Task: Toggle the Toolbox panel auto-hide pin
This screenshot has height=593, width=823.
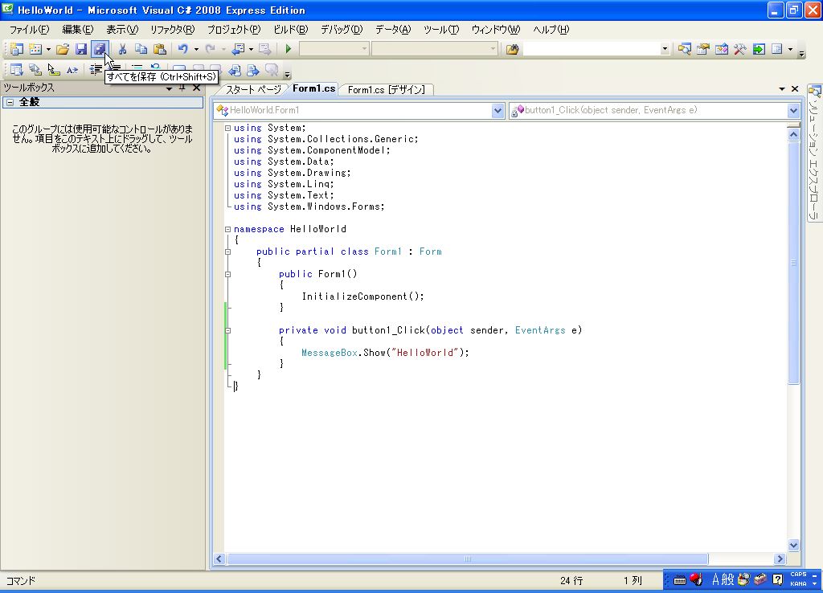Action: [x=182, y=88]
